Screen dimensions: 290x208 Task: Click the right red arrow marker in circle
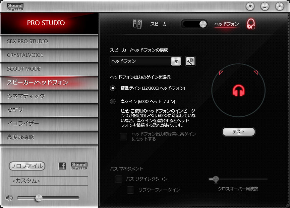[x=256, y=72]
